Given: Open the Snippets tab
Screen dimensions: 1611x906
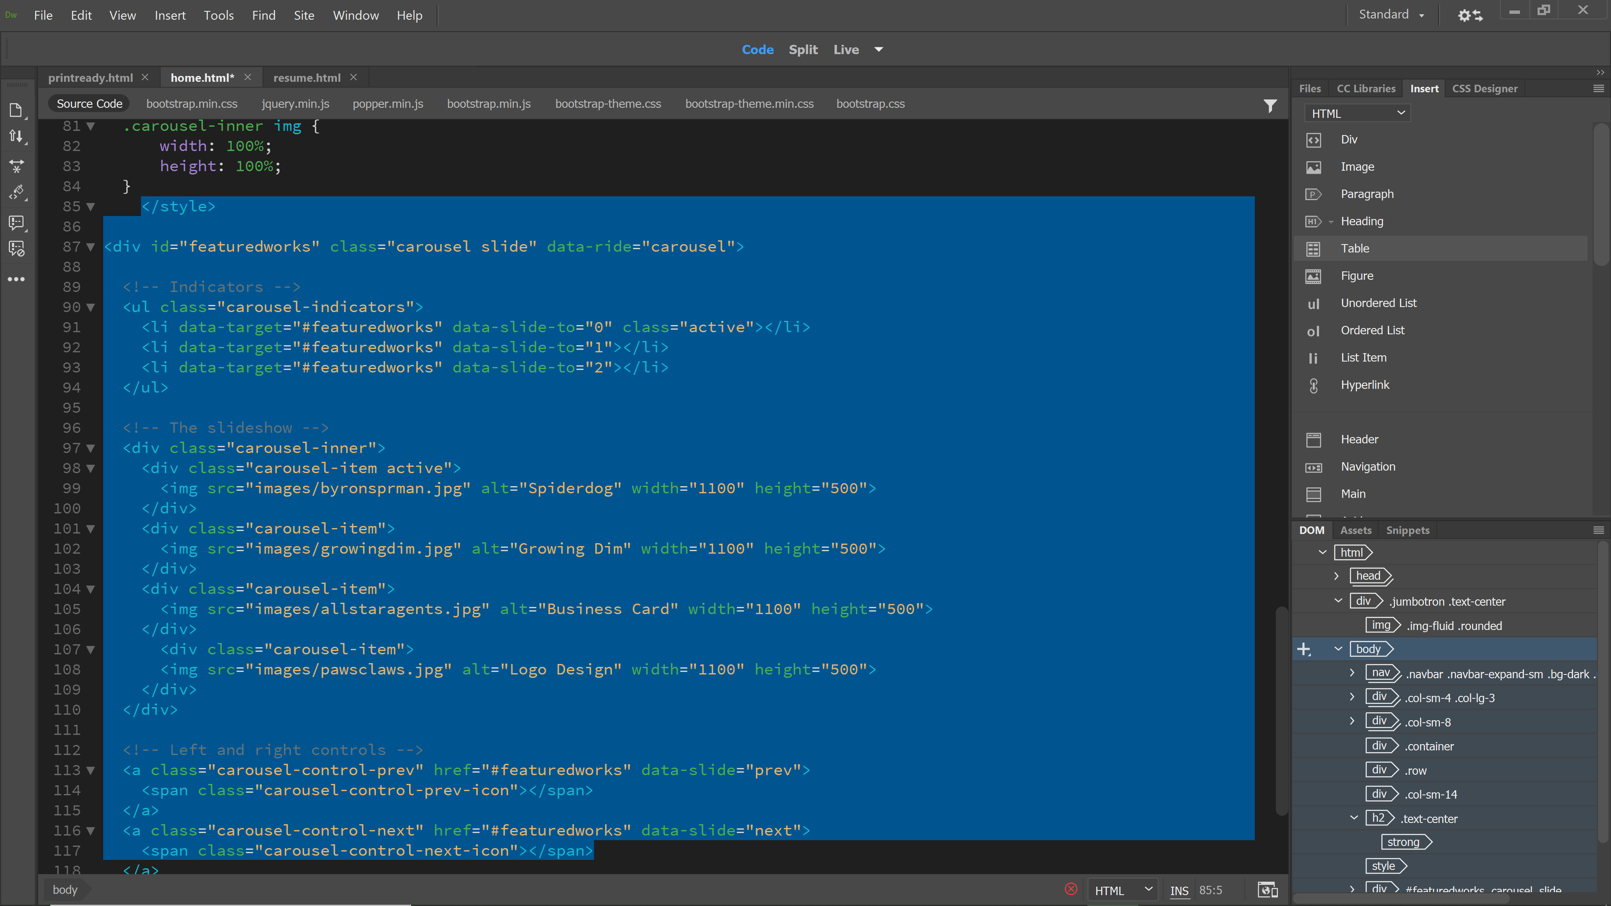Looking at the screenshot, I should coord(1408,530).
